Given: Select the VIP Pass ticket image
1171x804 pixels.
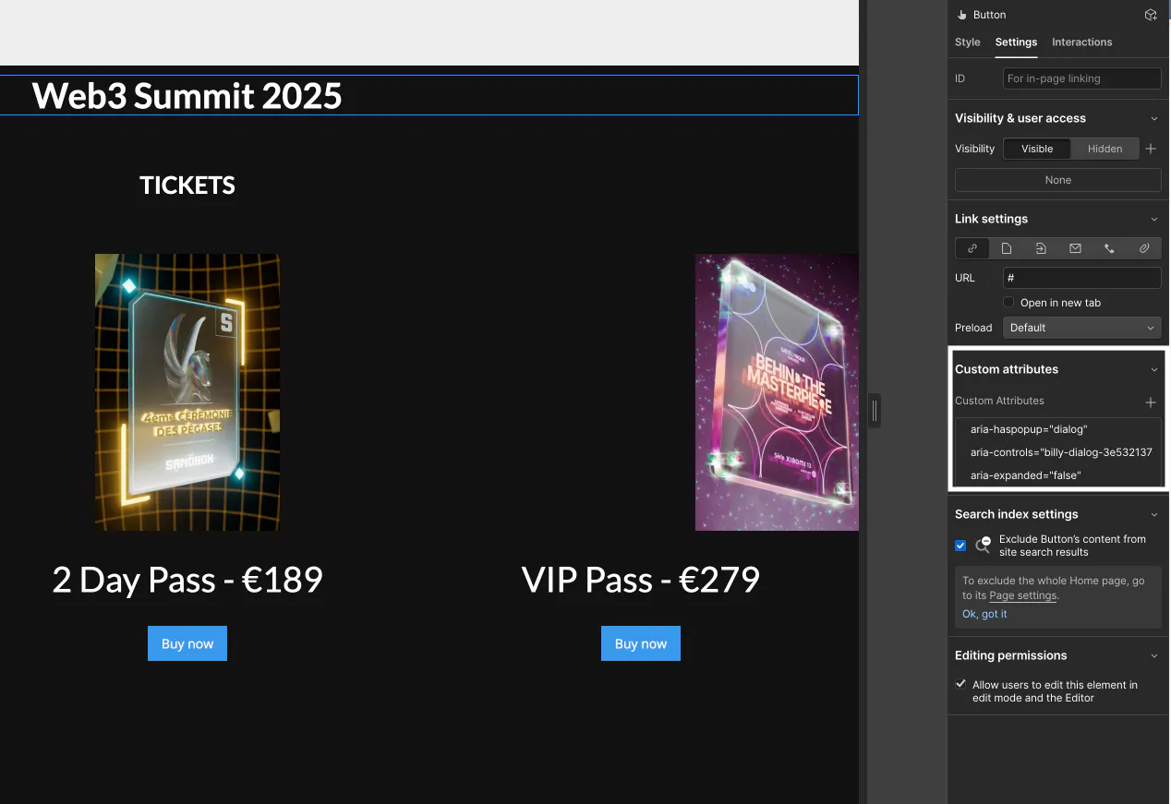Looking at the screenshot, I should coord(777,392).
